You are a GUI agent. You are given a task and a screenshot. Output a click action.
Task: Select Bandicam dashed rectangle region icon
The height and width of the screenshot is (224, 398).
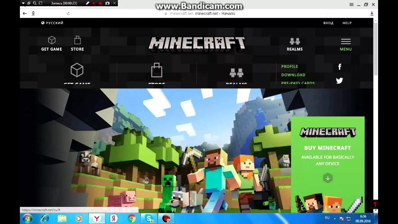pyautogui.click(x=40, y=3)
